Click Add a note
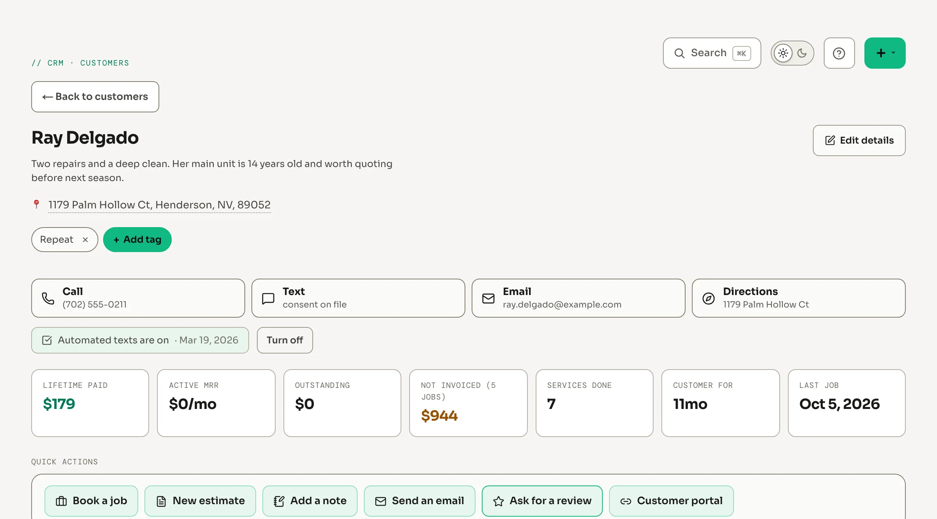The image size is (937, 519). (310, 501)
